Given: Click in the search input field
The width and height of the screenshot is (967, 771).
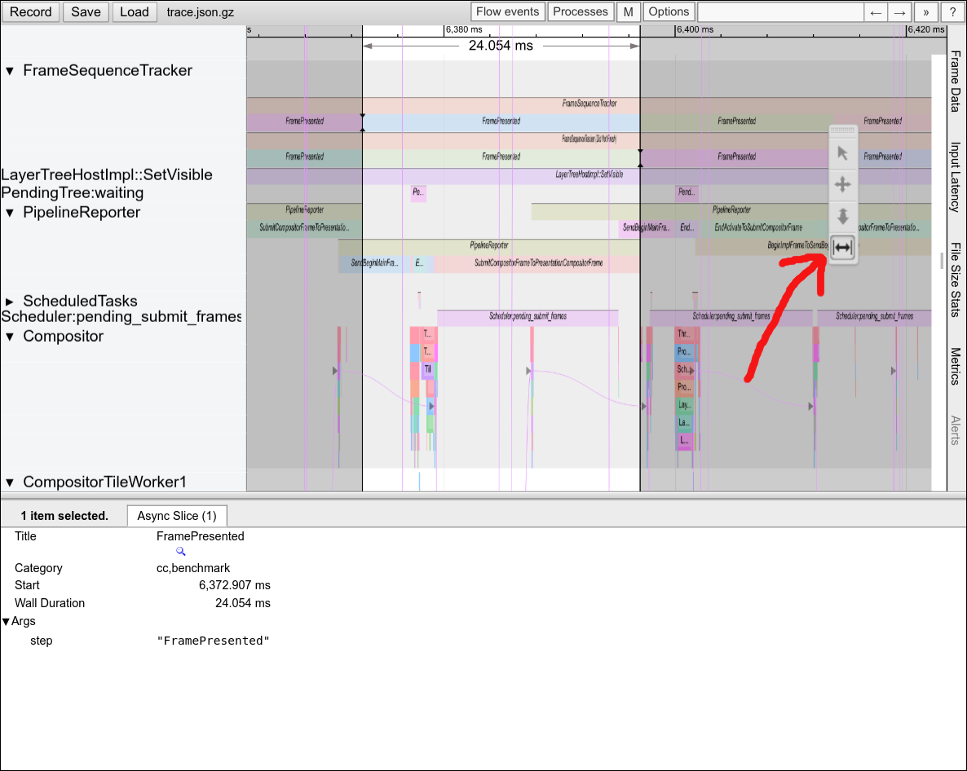Looking at the screenshot, I should tap(780, 12).
